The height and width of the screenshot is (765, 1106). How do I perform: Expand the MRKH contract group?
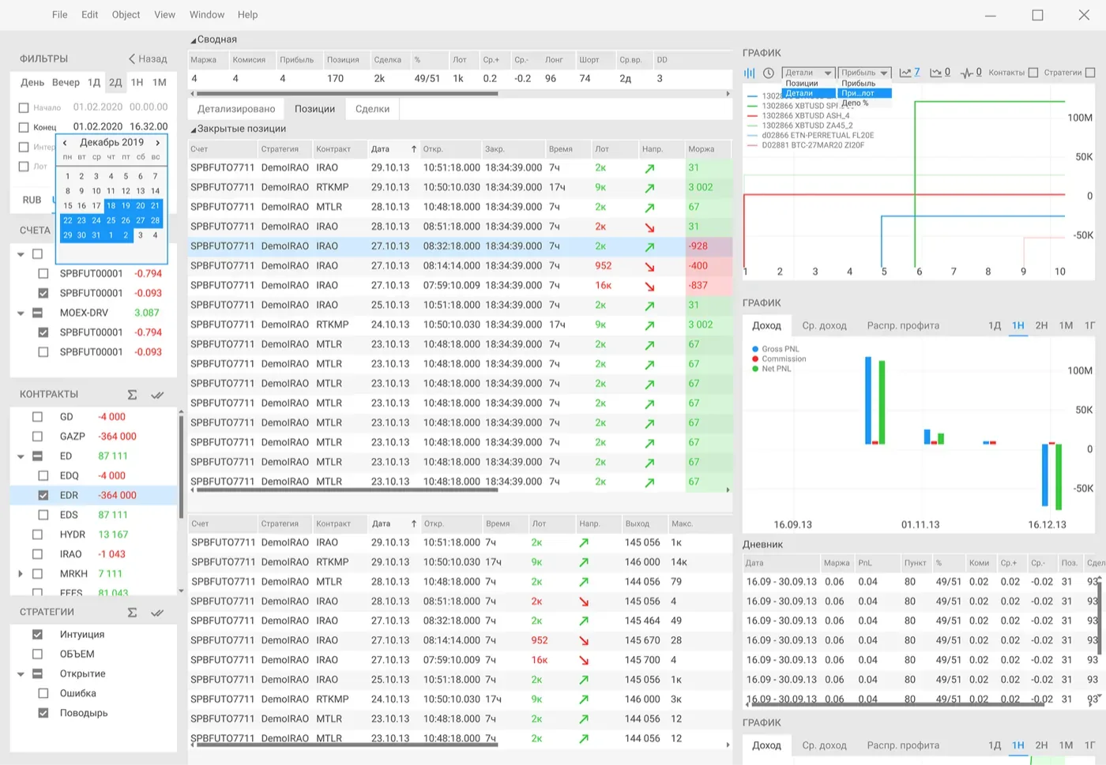(x=21, y=574)
